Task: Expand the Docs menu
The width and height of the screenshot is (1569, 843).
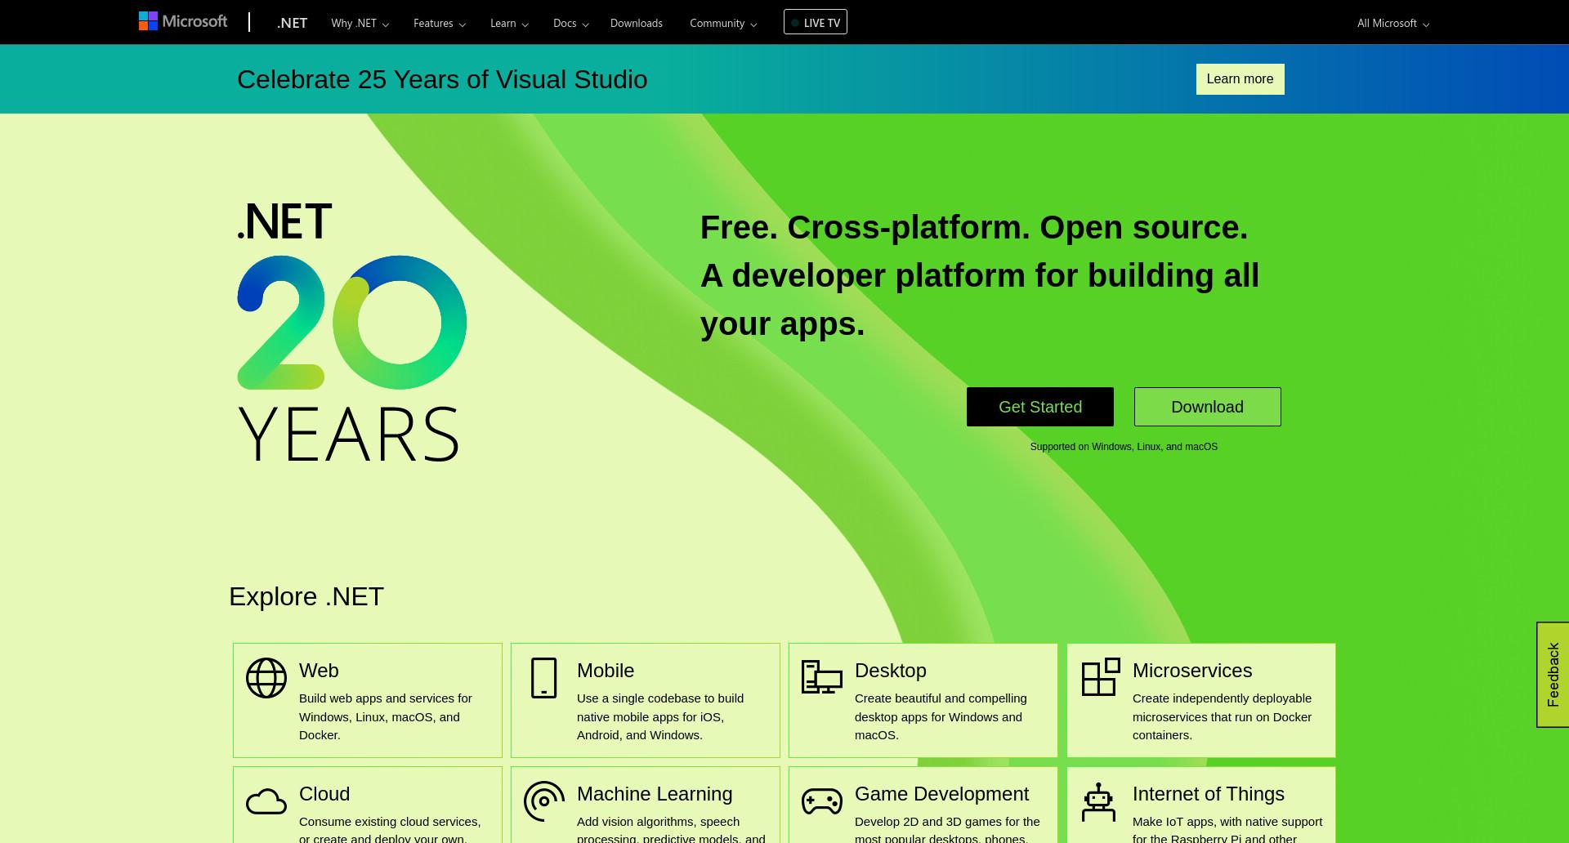Action: [x=570, y=23]
